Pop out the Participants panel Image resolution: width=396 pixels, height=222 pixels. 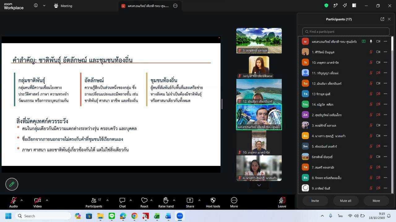pos(382,19)
